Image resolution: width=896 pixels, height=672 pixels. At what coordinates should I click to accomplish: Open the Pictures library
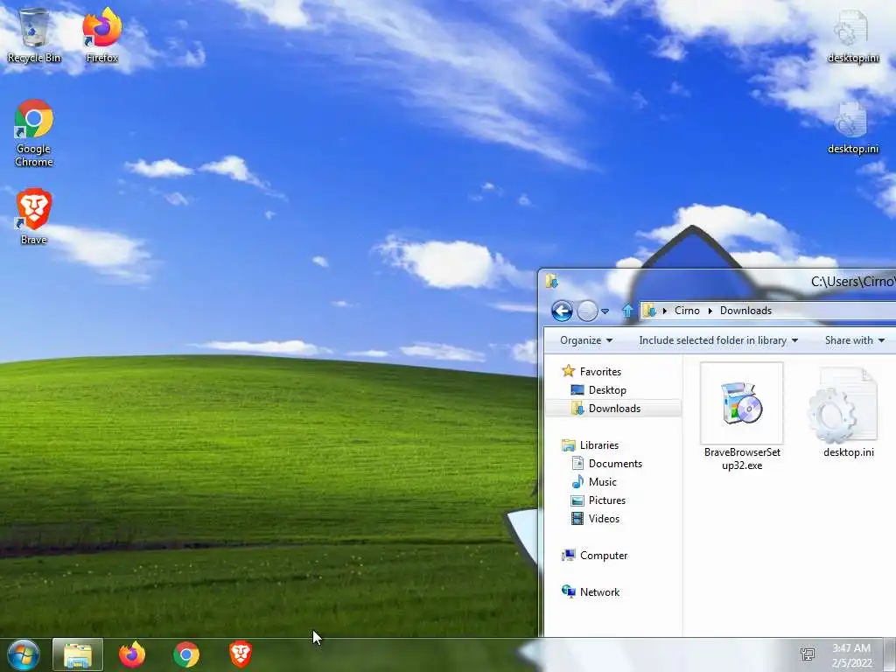click(x=598, y=500)
